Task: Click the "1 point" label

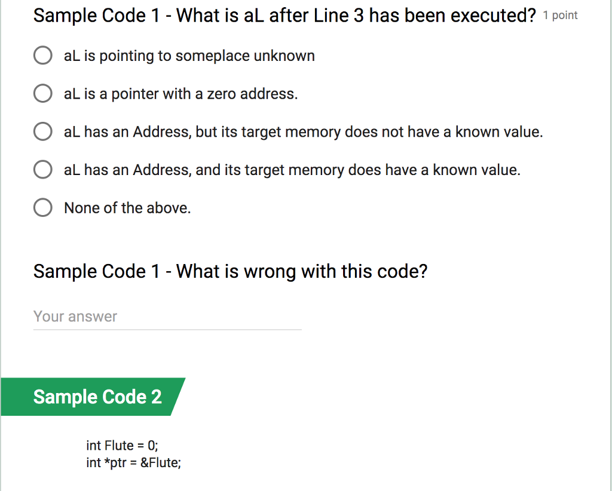Action: click(x=560, y=16)
